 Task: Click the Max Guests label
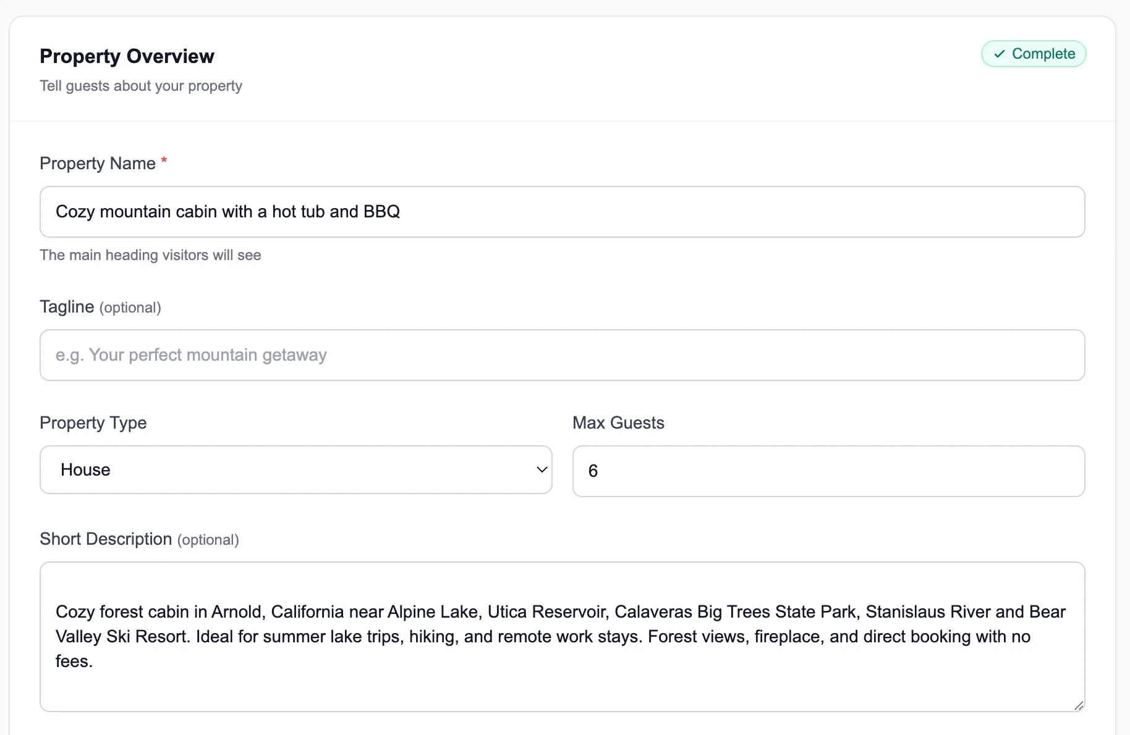coord(618,423)
